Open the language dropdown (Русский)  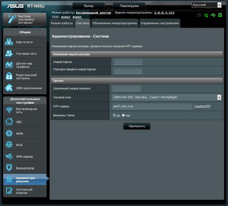pos(206,5)
